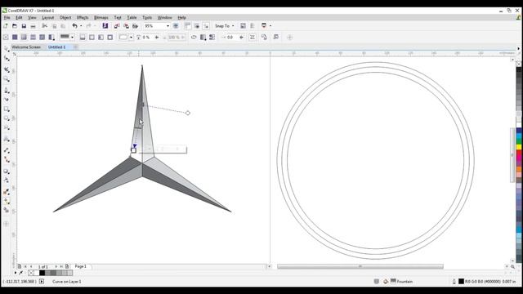Select the Interactive Fill tool
Screen dimensions: 523x294
click(7, 202)
